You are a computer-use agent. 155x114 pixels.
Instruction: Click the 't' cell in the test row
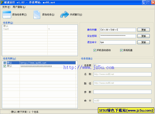coord(62,29)
